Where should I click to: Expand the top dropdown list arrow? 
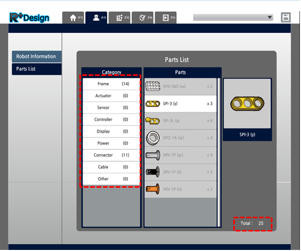click(x=270, y=17)
